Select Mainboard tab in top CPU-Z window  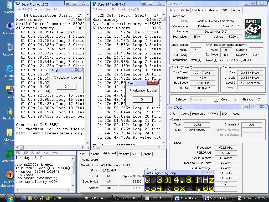[199, 10]
